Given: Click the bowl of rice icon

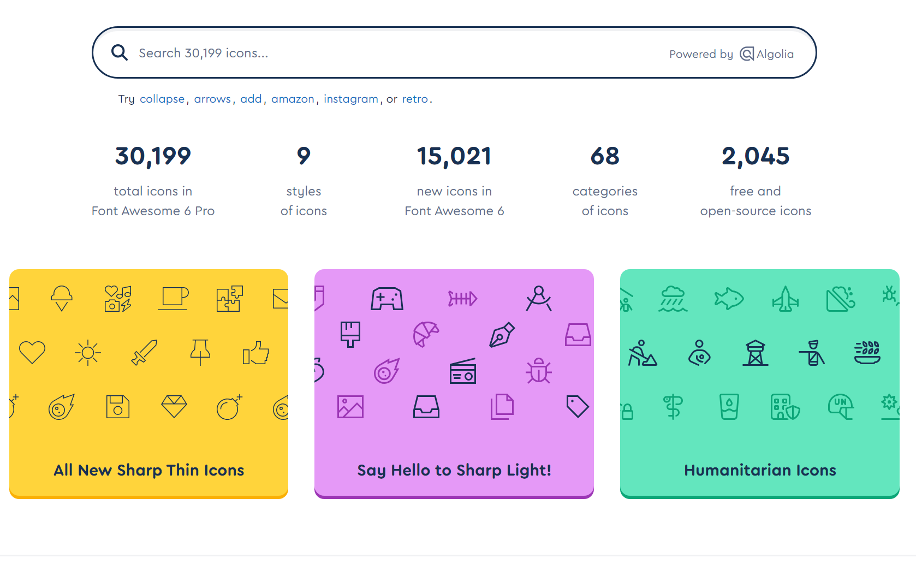Looking at the screenshot, I should point(867,353).
